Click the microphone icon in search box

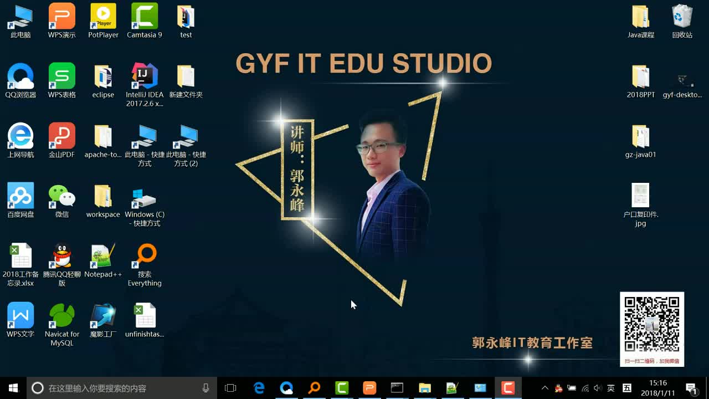tap(206, 388)
